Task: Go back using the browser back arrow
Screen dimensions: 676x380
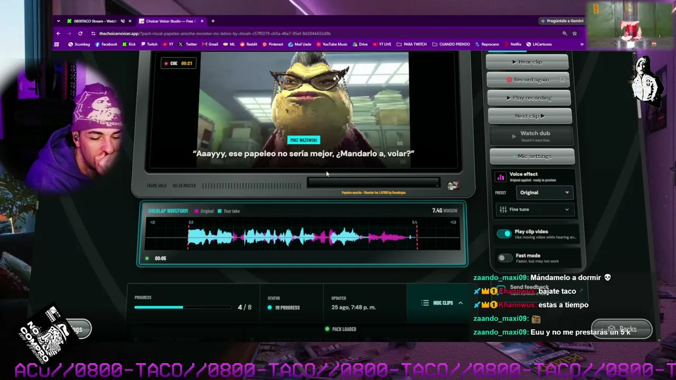Action: tap(59, 33)
